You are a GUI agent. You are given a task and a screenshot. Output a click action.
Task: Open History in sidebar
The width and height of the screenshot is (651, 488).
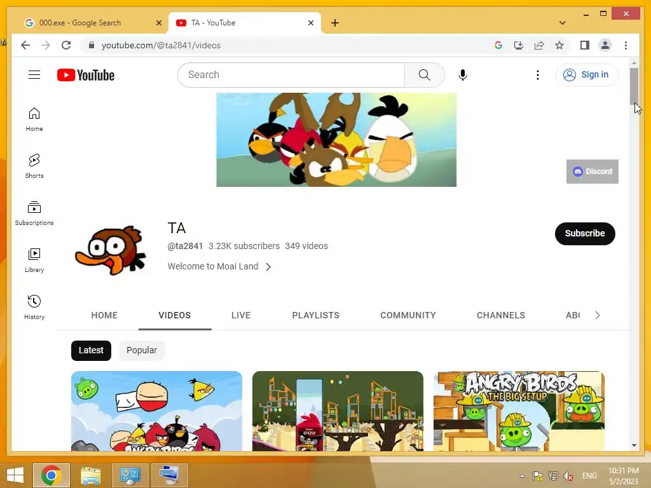[34, 307]
